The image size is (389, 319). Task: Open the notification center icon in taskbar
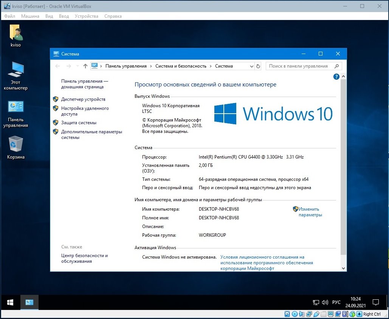pos(376,302)
